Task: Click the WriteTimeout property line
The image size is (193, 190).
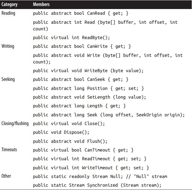Action: (91, 168)
